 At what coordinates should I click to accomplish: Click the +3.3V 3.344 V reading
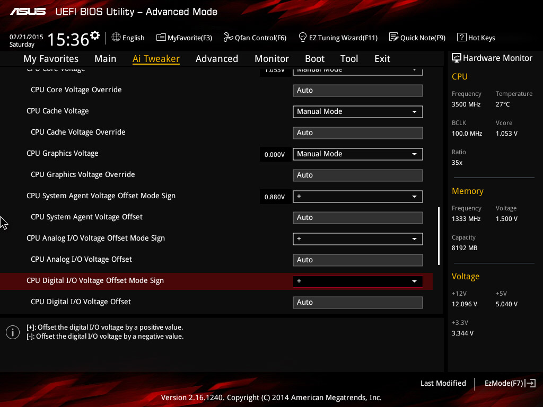coord(462,333)
